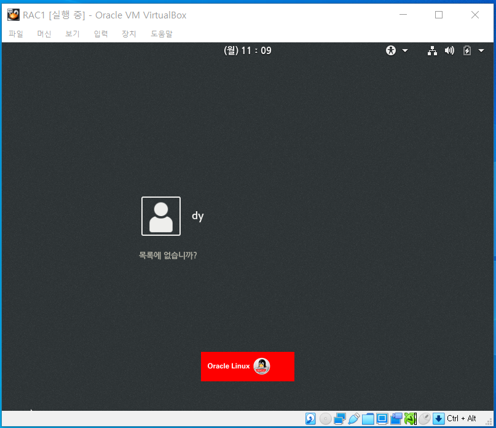Click the Oracle Linux red banner
The height and width of the screenshot is (428, 496).
coord(248,367)
